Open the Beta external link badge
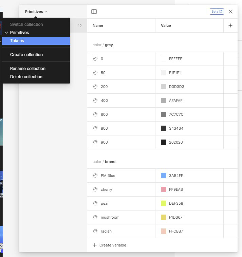The height and width of the screenshot is (257, 242). [217, 12]
